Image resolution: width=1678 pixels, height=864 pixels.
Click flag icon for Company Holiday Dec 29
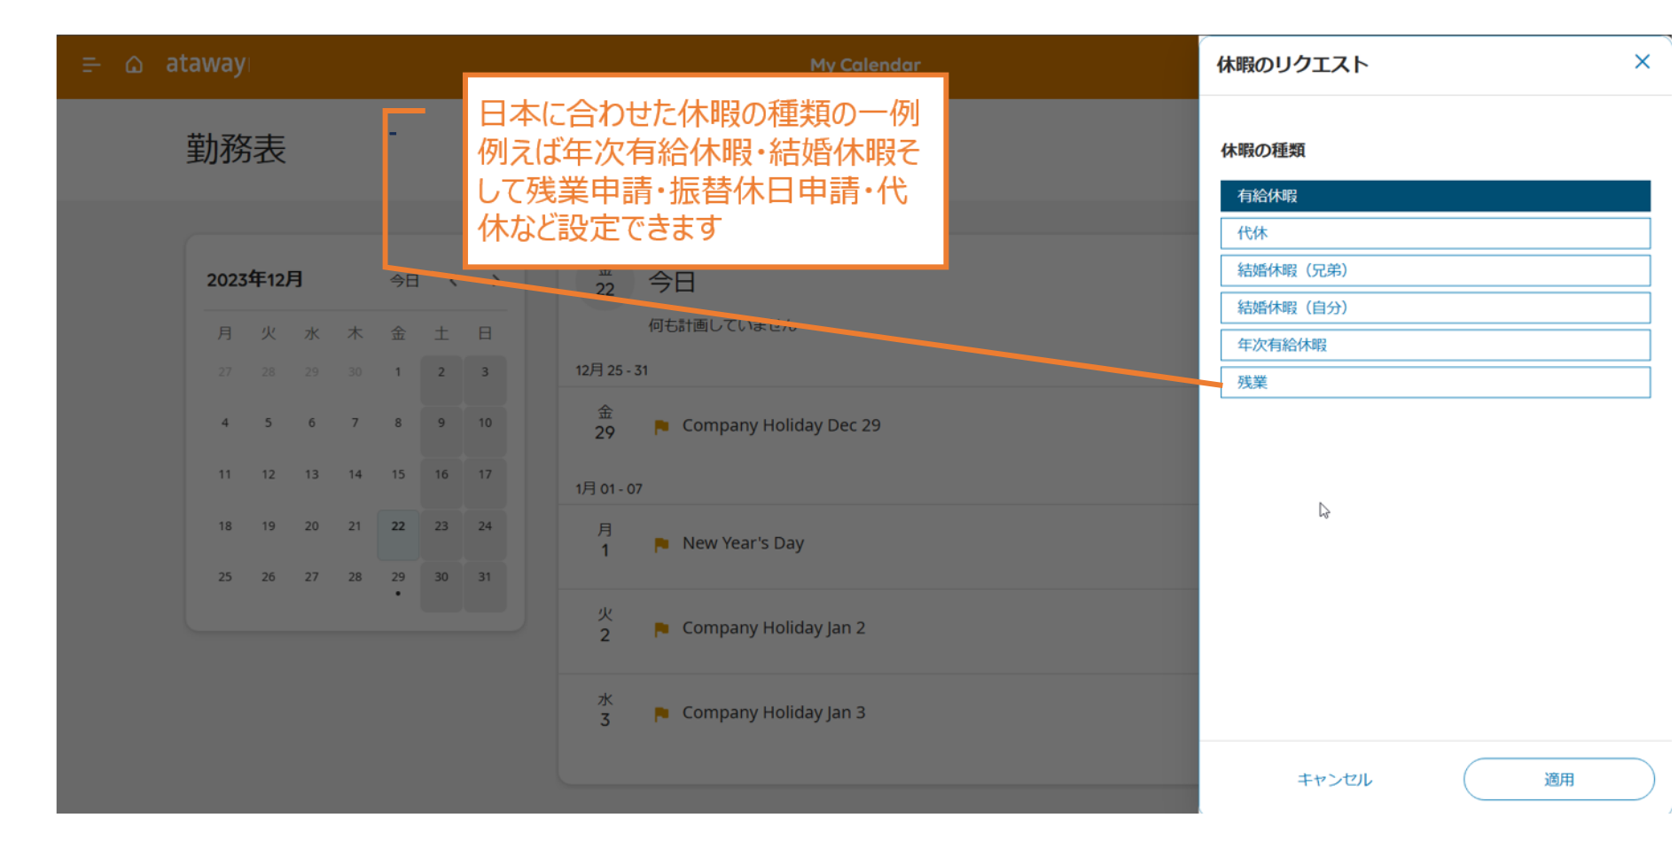click(x=661, y=426)
